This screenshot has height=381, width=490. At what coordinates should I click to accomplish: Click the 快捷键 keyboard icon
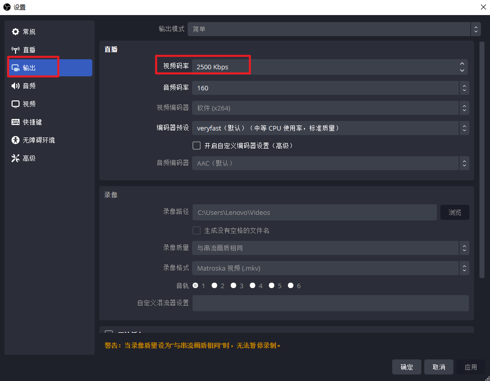pos(15,122)
